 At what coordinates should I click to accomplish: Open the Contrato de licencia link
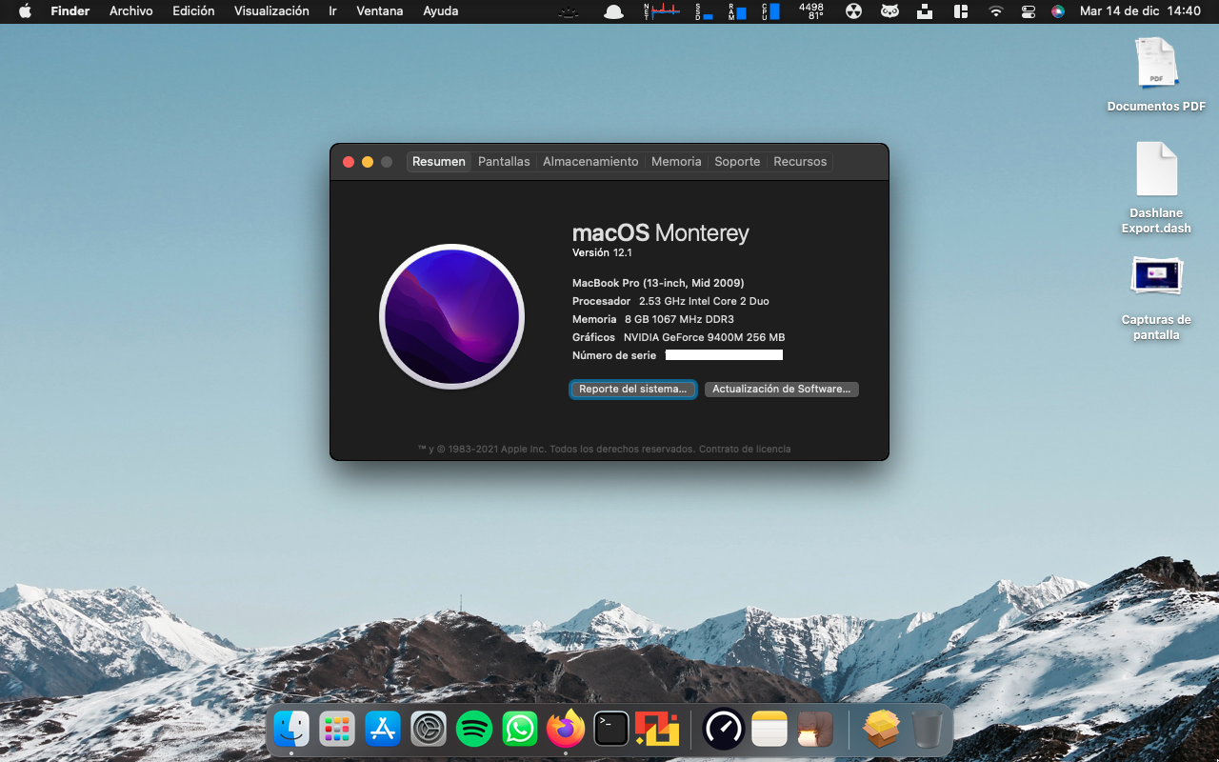[745, 449]
